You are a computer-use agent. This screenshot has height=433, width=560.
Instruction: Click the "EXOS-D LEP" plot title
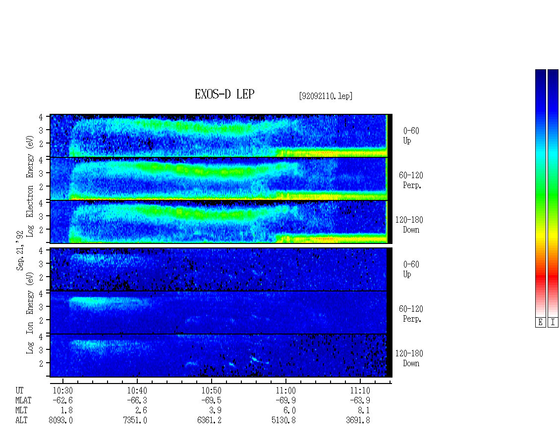pos(224,94)
